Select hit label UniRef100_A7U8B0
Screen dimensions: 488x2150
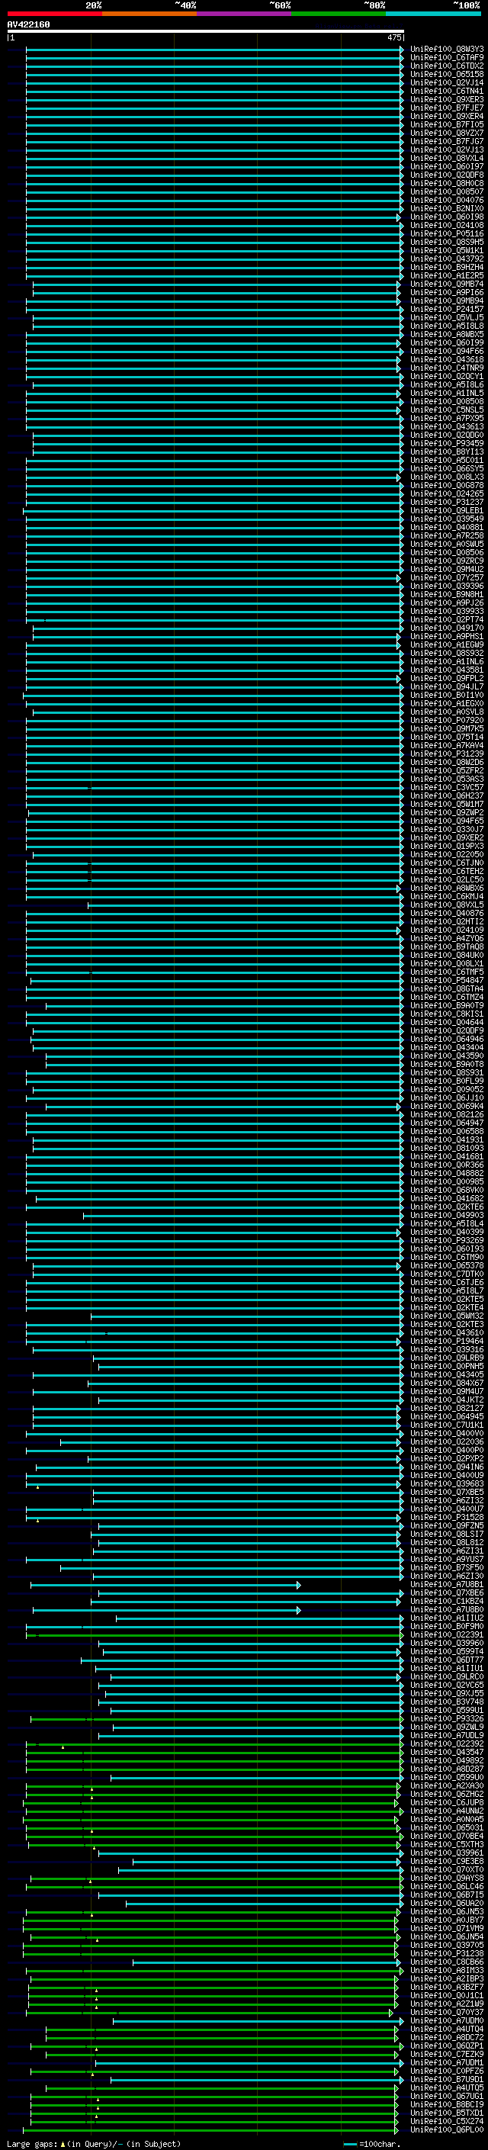point(447,1610)
